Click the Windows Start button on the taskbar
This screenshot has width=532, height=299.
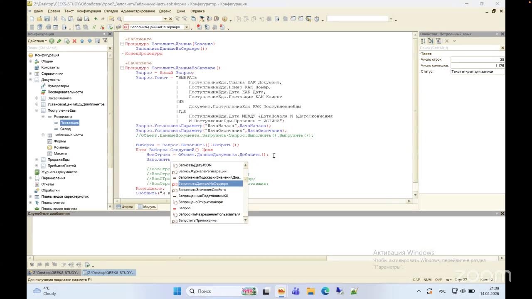point(177,291)
